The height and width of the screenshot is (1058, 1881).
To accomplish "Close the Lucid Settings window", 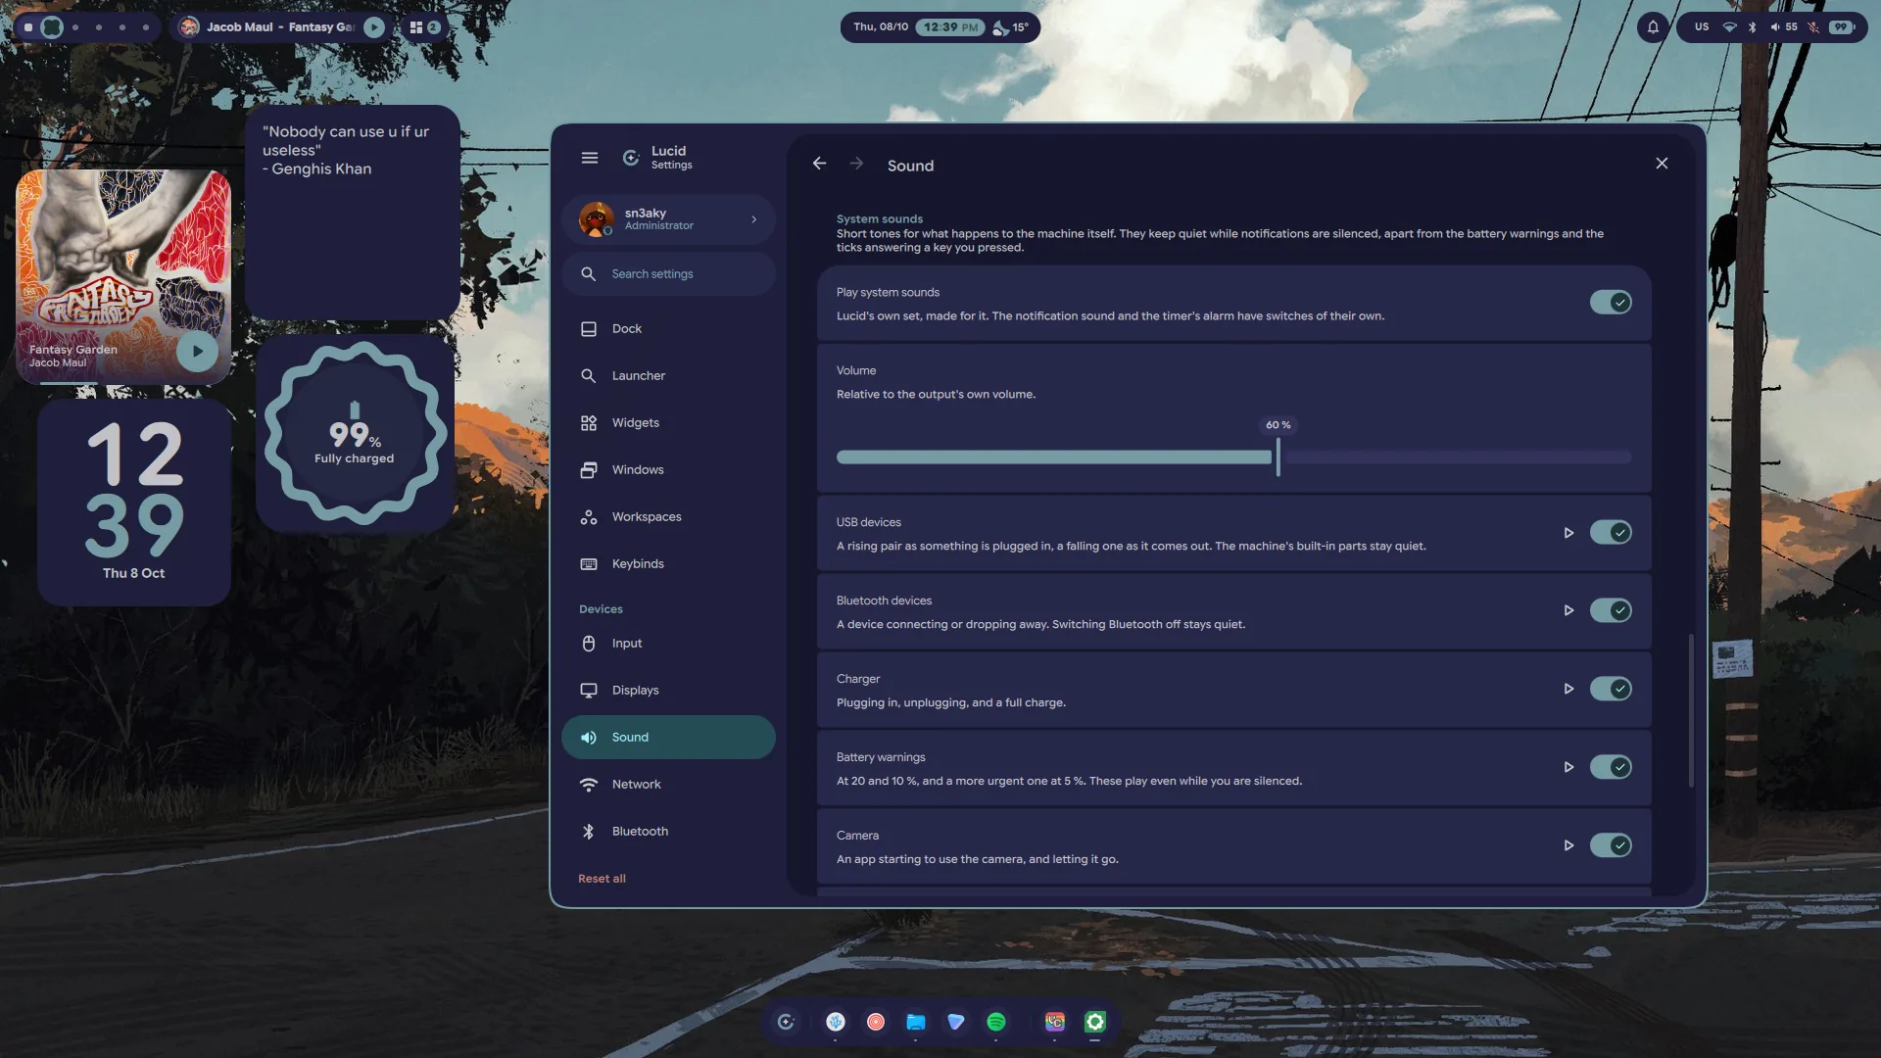I will point(1662,164).
